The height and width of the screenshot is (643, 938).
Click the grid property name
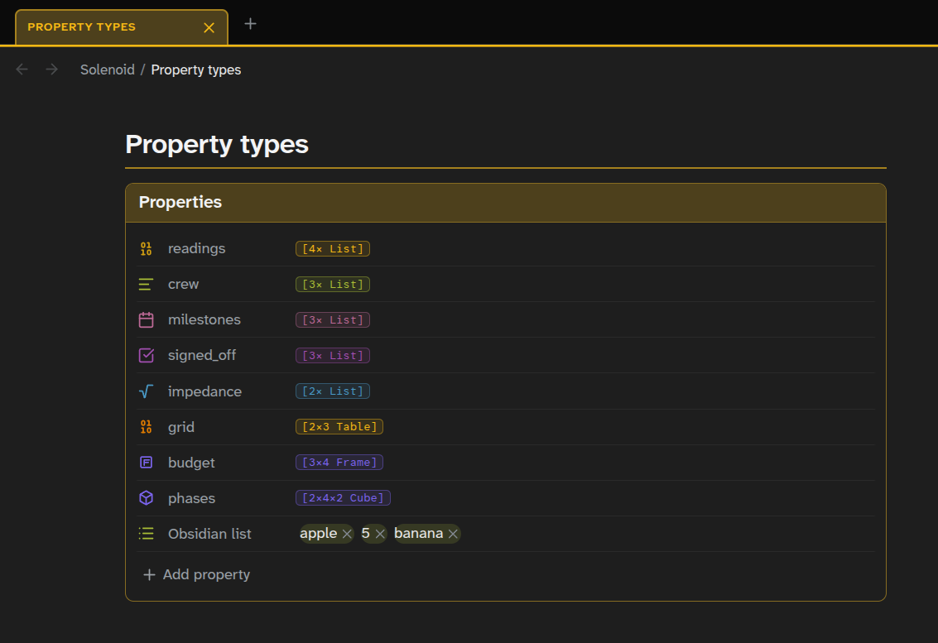[x=180, y=427]
